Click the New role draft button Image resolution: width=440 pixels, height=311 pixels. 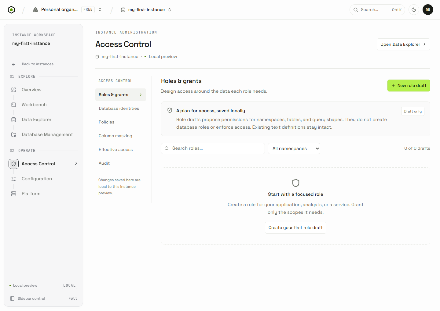(x=409, y=86)
